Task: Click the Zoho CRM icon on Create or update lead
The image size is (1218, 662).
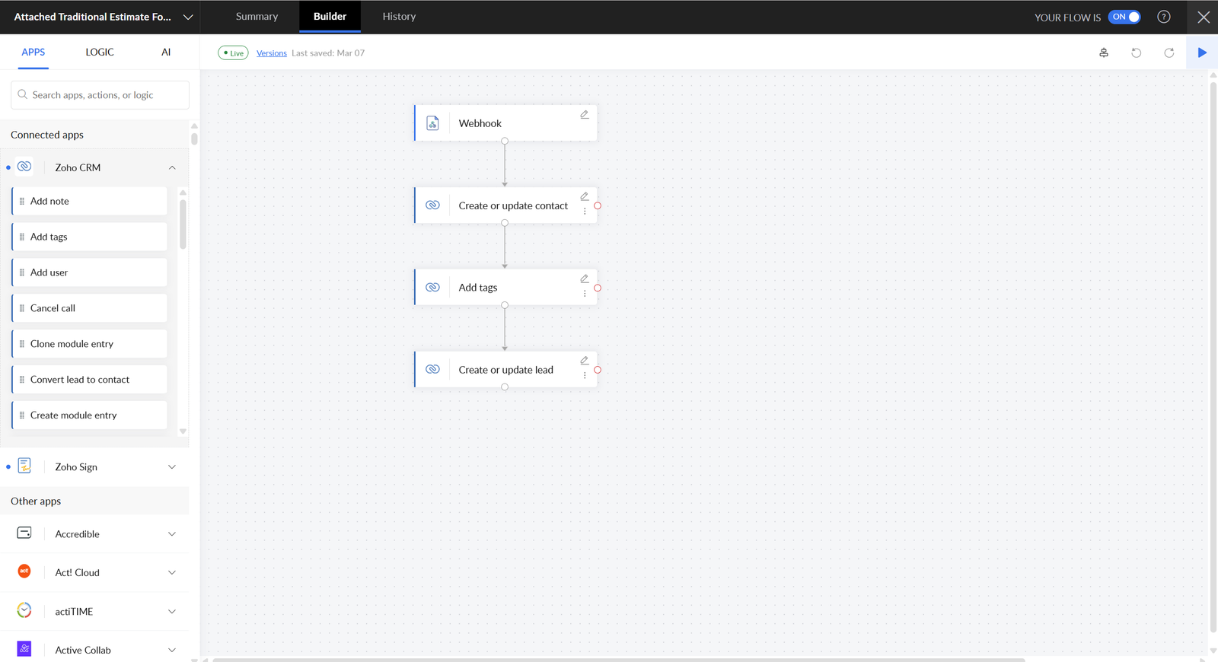Action: [x=432, y=370]
